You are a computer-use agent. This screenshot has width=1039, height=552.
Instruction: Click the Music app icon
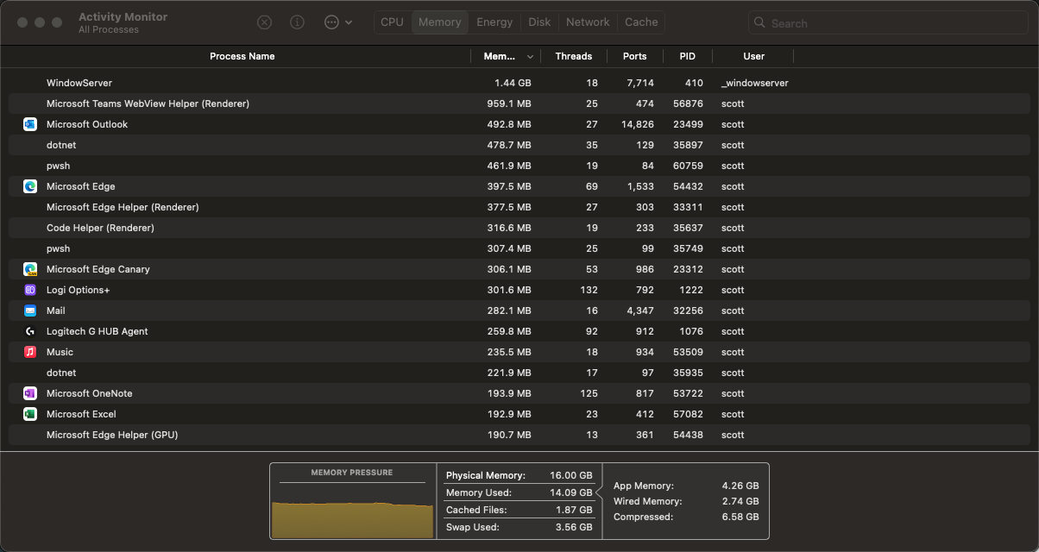pos(30,352)
